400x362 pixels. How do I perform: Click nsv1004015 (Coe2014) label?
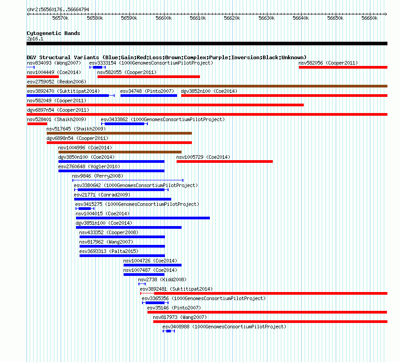click(x=102, y=214)
